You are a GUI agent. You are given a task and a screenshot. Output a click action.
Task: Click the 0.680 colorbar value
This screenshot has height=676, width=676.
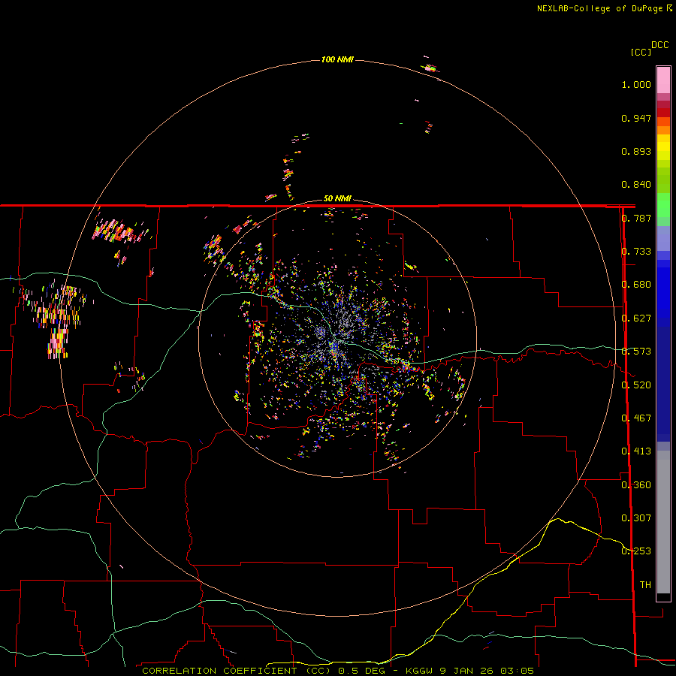pos(636,285)
